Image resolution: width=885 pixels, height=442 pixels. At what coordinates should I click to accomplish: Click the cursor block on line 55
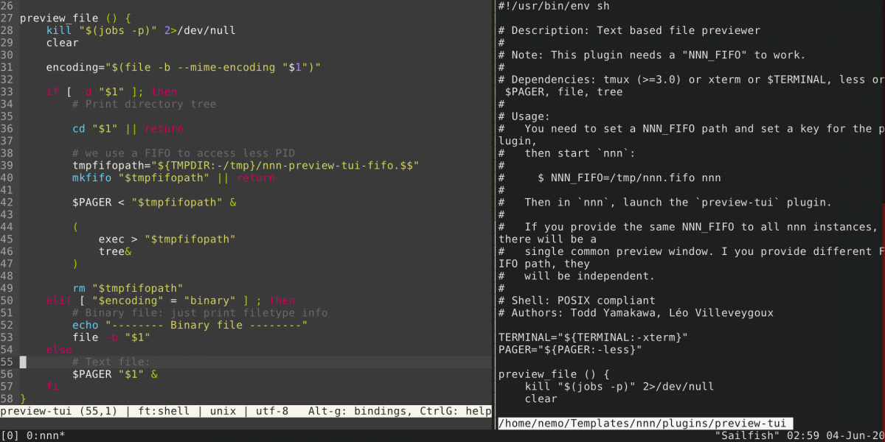click(x=23, y=362)
